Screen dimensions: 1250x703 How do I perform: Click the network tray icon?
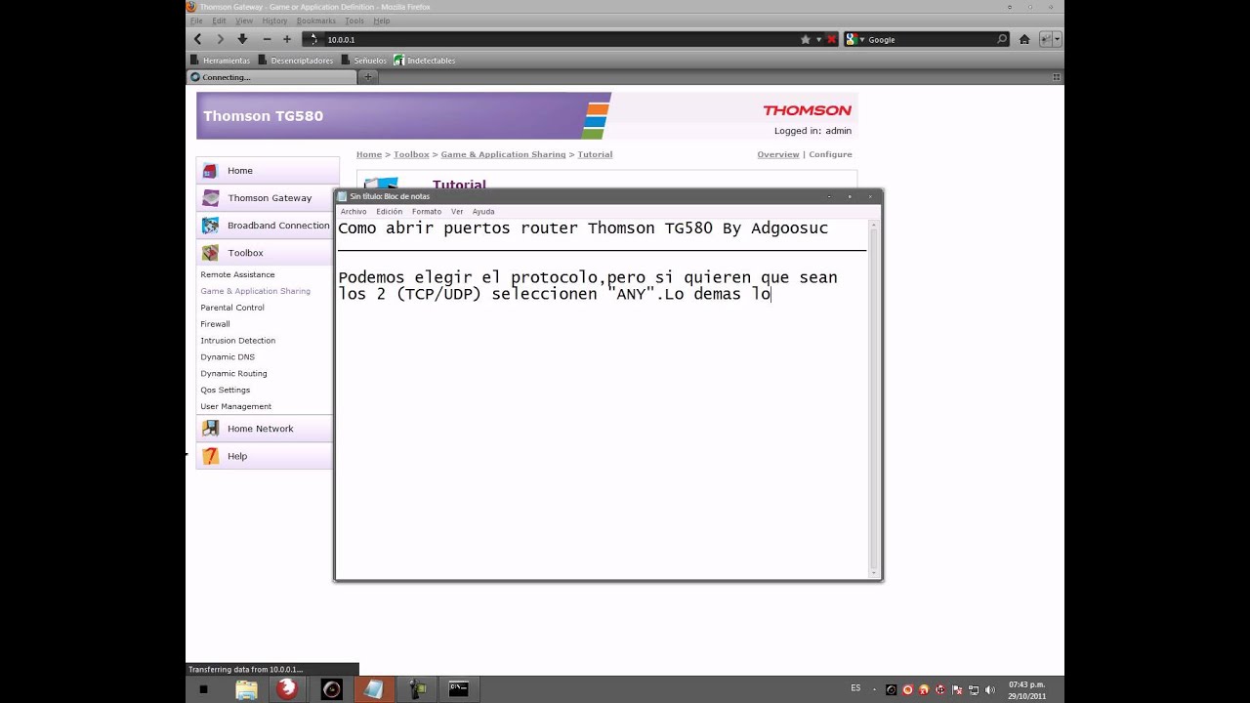(974, 689)
